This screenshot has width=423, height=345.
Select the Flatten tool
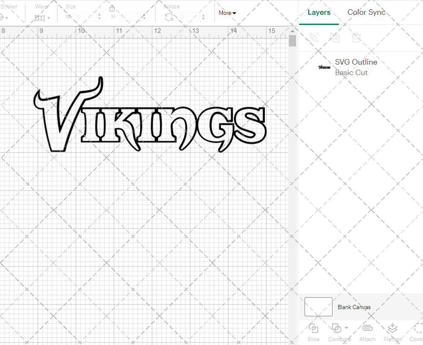click(392, 332)
